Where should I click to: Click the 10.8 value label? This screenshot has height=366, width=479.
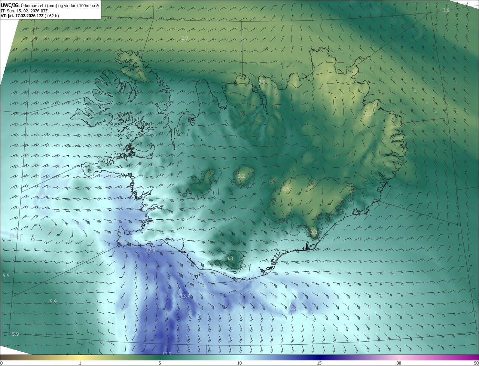point(40,193)
